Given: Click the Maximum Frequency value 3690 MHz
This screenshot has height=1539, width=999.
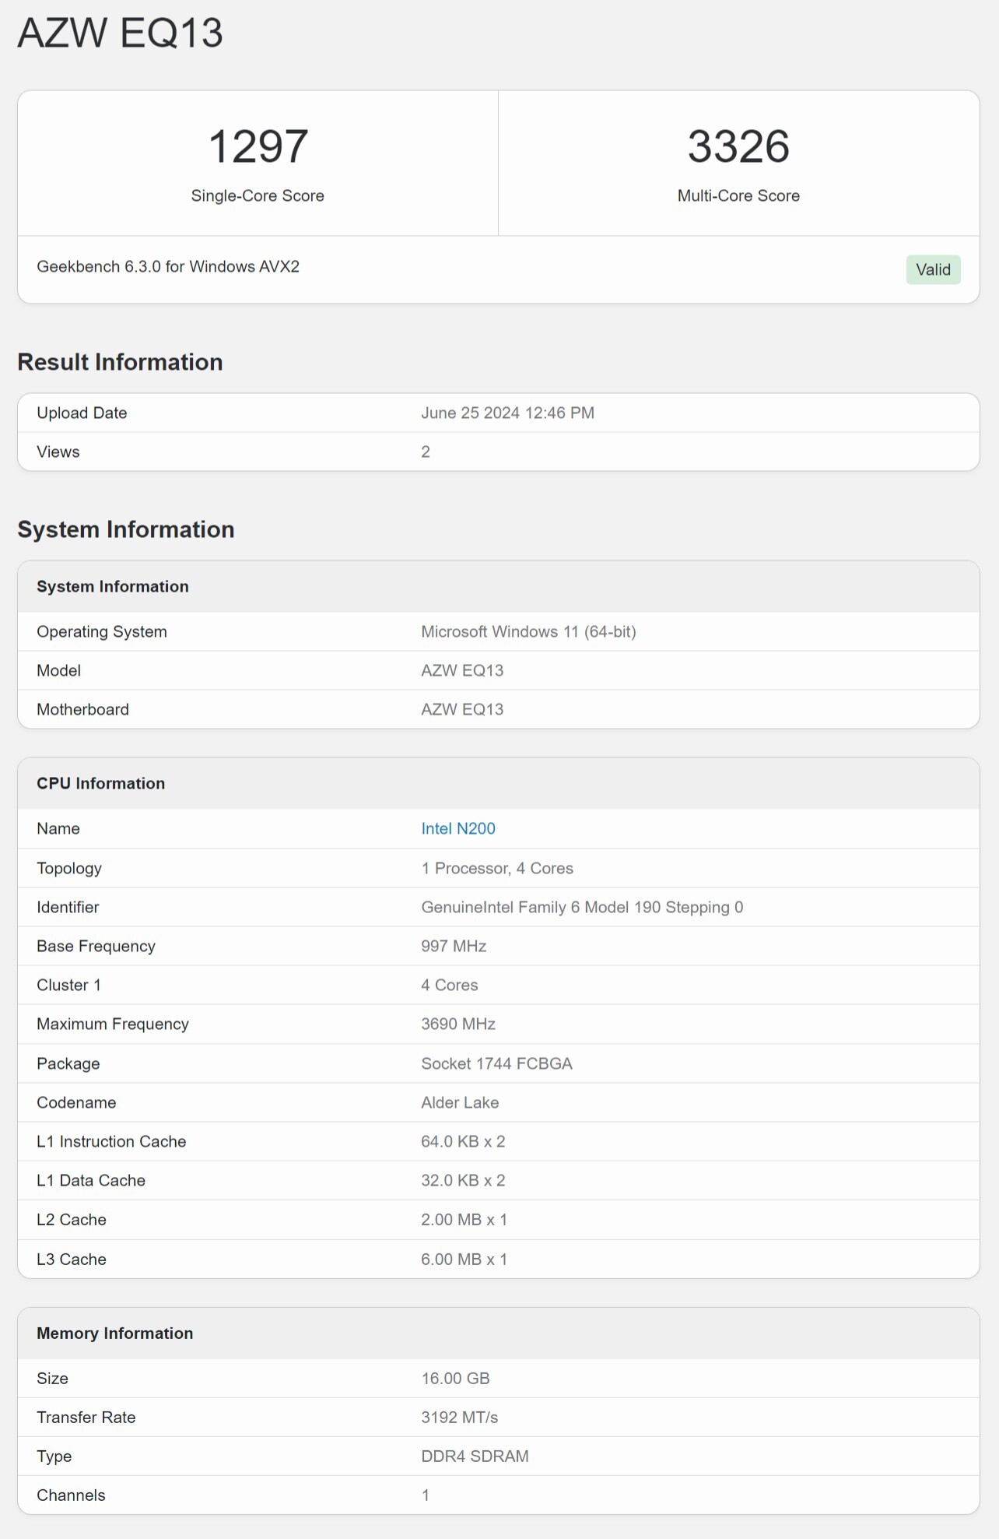Looking at the screenshot, I should [457, 1024].
